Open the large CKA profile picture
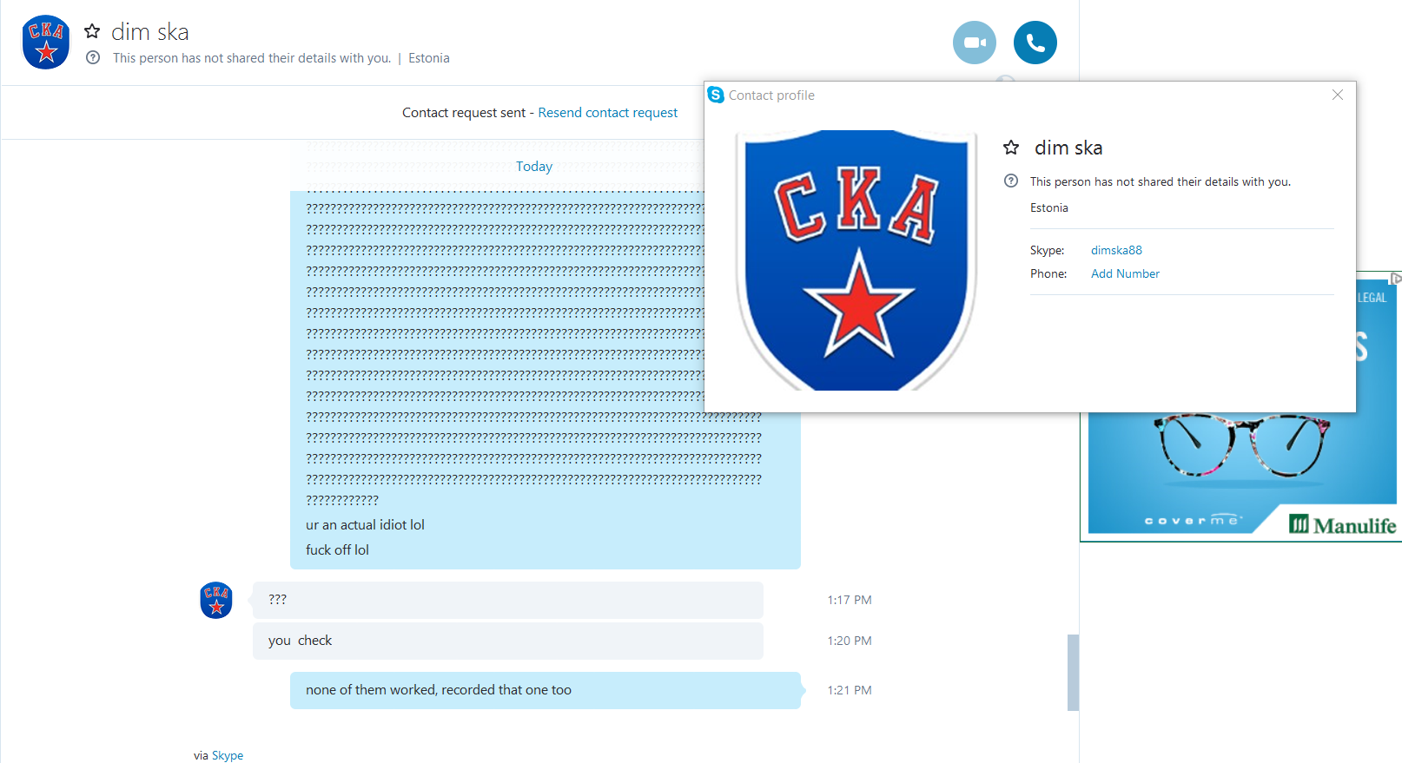The height and width of the screenshot is (763, 1402). (856, 260)
